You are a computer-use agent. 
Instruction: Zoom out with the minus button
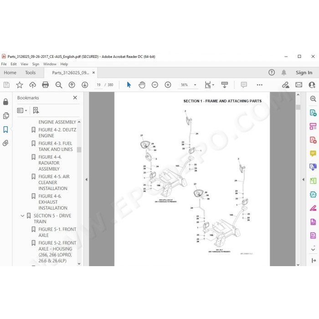[x=155, y=85]
